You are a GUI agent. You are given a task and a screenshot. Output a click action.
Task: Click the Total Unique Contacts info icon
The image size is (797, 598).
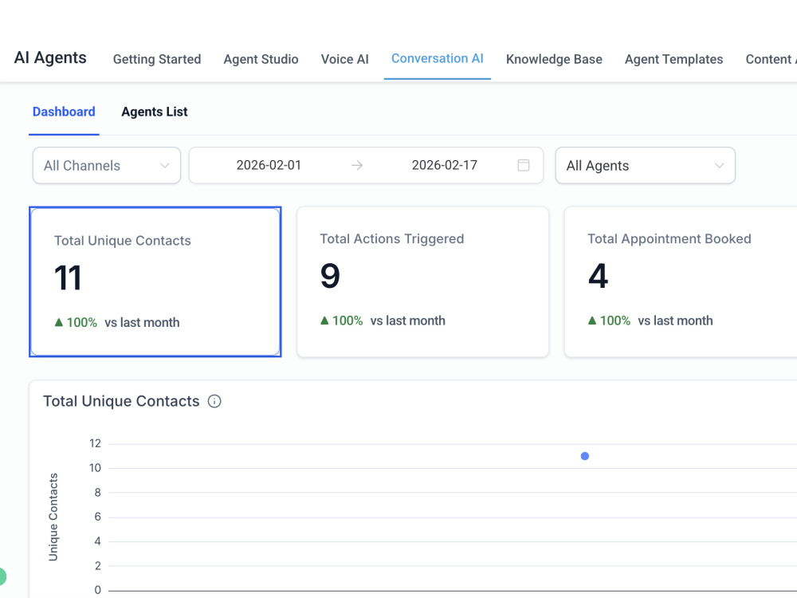(x=214, y=401)
